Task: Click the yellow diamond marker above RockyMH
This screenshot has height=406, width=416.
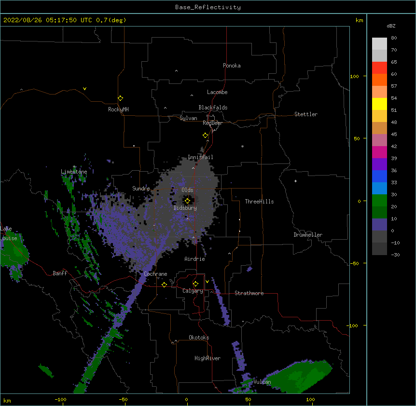Action: coord(120,98)
